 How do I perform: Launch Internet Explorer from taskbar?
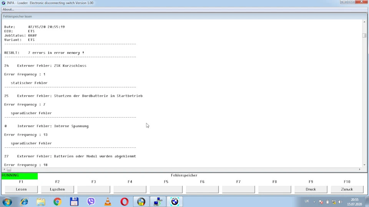[24, 202]
